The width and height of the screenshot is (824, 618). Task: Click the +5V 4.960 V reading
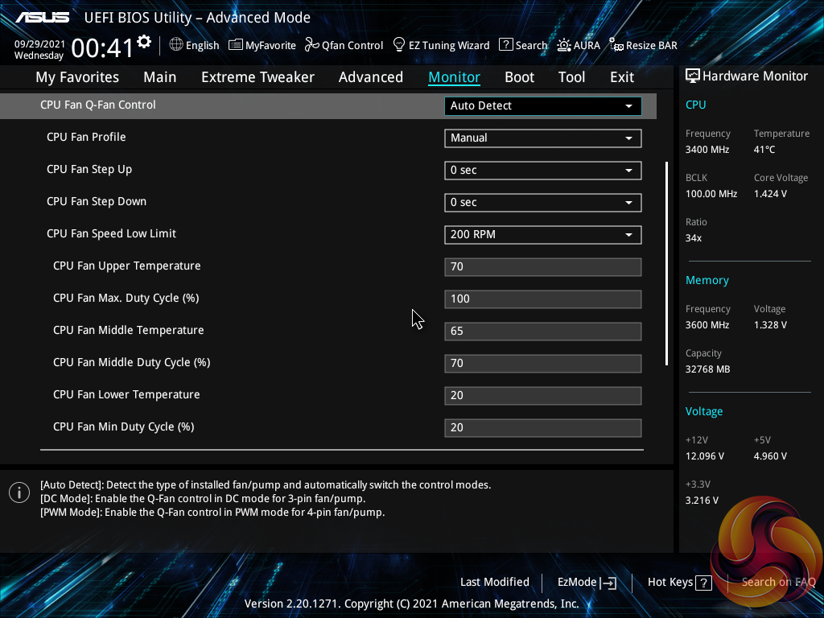pyautogui.click(x=770, y=456)
